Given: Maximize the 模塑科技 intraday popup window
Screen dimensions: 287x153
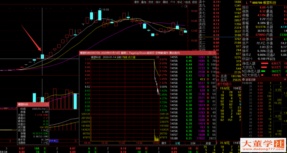Looking at the screenshot, I should [210, 53].
